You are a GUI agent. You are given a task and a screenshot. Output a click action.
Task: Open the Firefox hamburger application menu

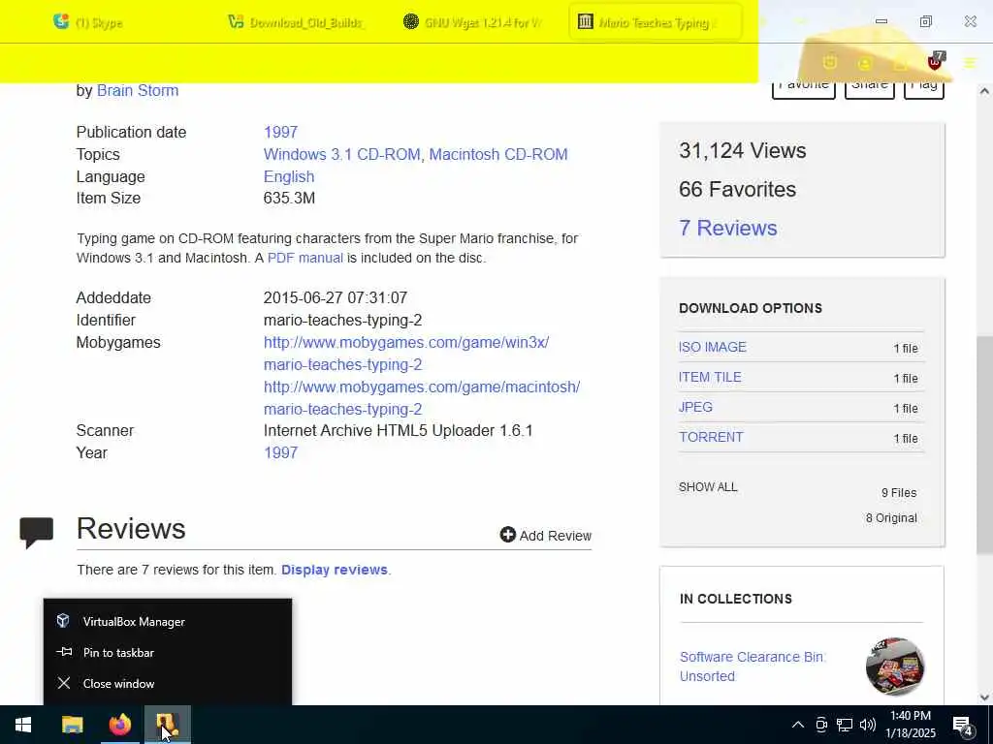click(x=970, y=63)
